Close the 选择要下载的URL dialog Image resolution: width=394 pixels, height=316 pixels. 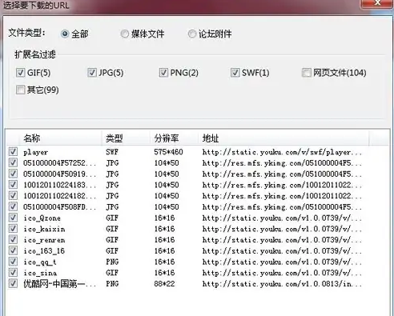click(377, 3)
